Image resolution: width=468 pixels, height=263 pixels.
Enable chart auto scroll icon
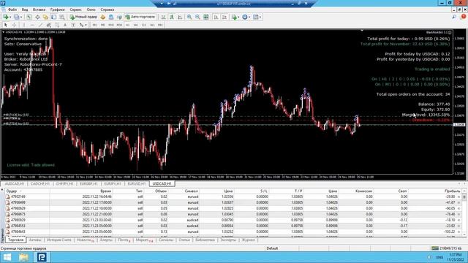pos(216,17)
